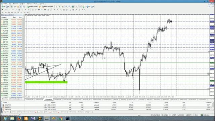Open the Сервис menu
Viewport: 215px width, 121px height.
(29, 4)
